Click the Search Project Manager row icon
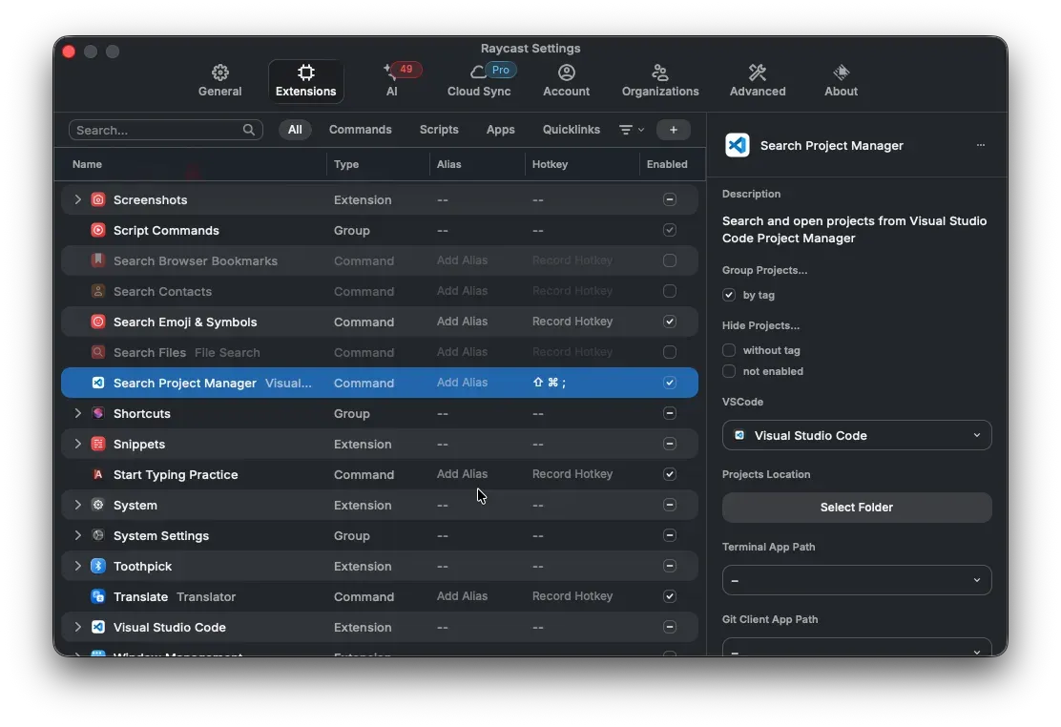1061x727 pixels. (98, 383)
